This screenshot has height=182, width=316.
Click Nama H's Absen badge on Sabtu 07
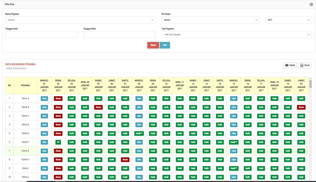point(125,160)
